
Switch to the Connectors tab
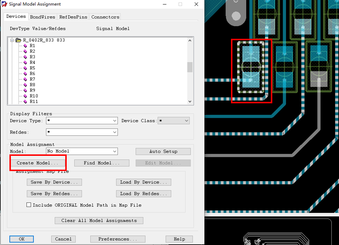tap(105, 17)
